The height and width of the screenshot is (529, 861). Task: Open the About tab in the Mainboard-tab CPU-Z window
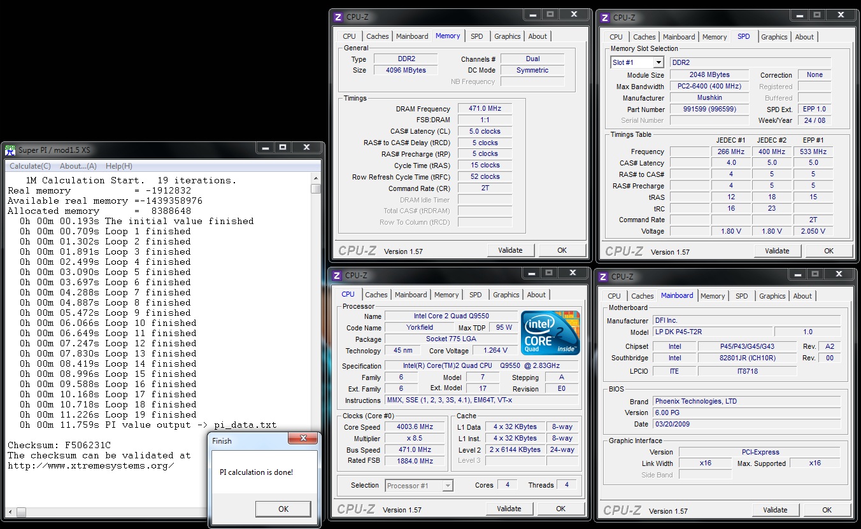coord(802,296)
